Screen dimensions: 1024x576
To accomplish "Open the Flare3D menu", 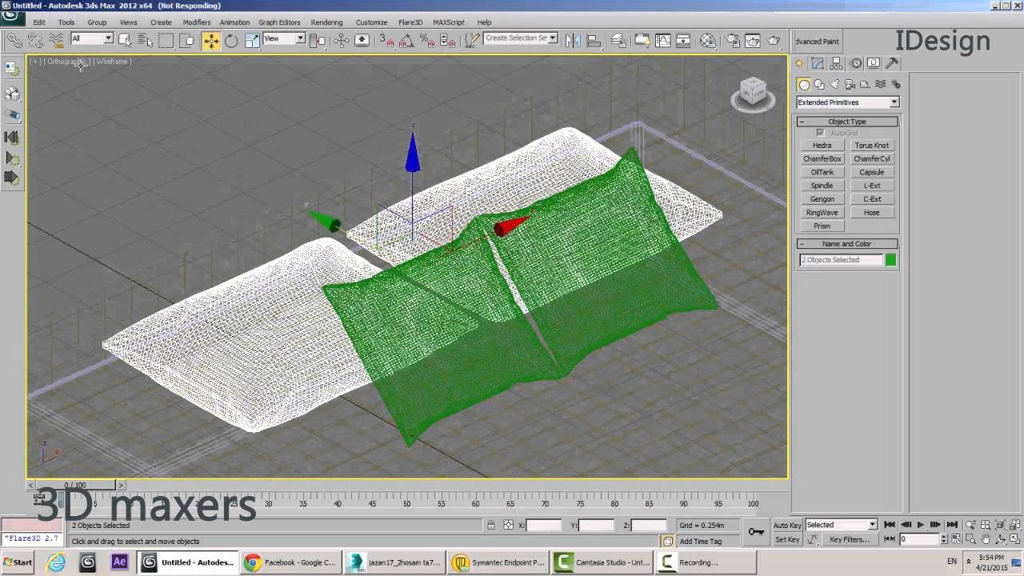I will [x=410, y=22].
